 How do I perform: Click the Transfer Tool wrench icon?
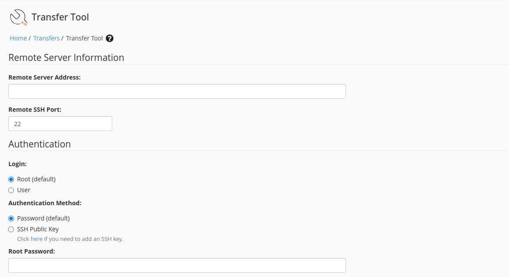pos(17,17)
